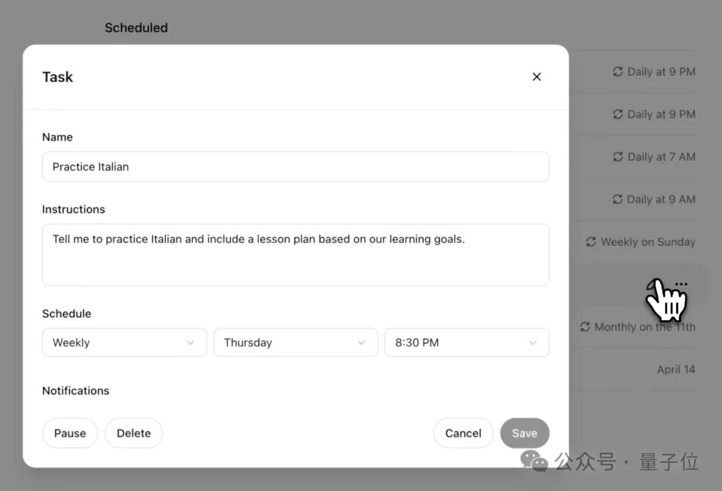
Task: Open the 8:30 PM time dropdown
Action: coord(467,343)
